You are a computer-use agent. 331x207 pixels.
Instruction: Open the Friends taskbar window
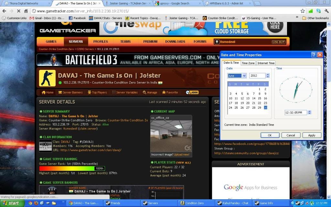[122, 203]
